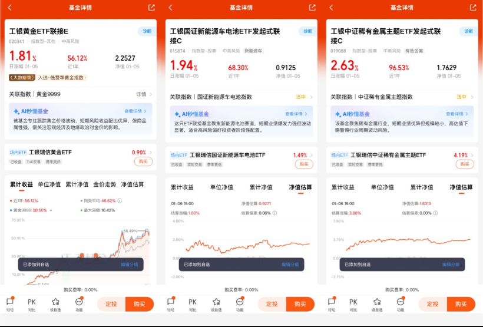Tap 编辑分组 in 新能源车电池ETF toast
Screen dimensions: 483x327
290,265
